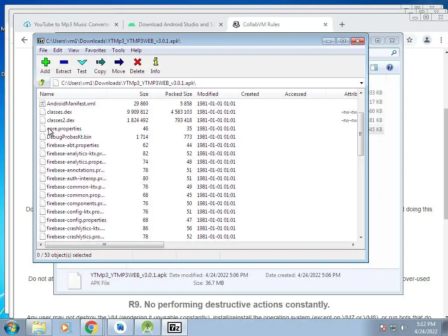Open the Tools menu
The image size is (448, 336).
(x=118, y=50)
